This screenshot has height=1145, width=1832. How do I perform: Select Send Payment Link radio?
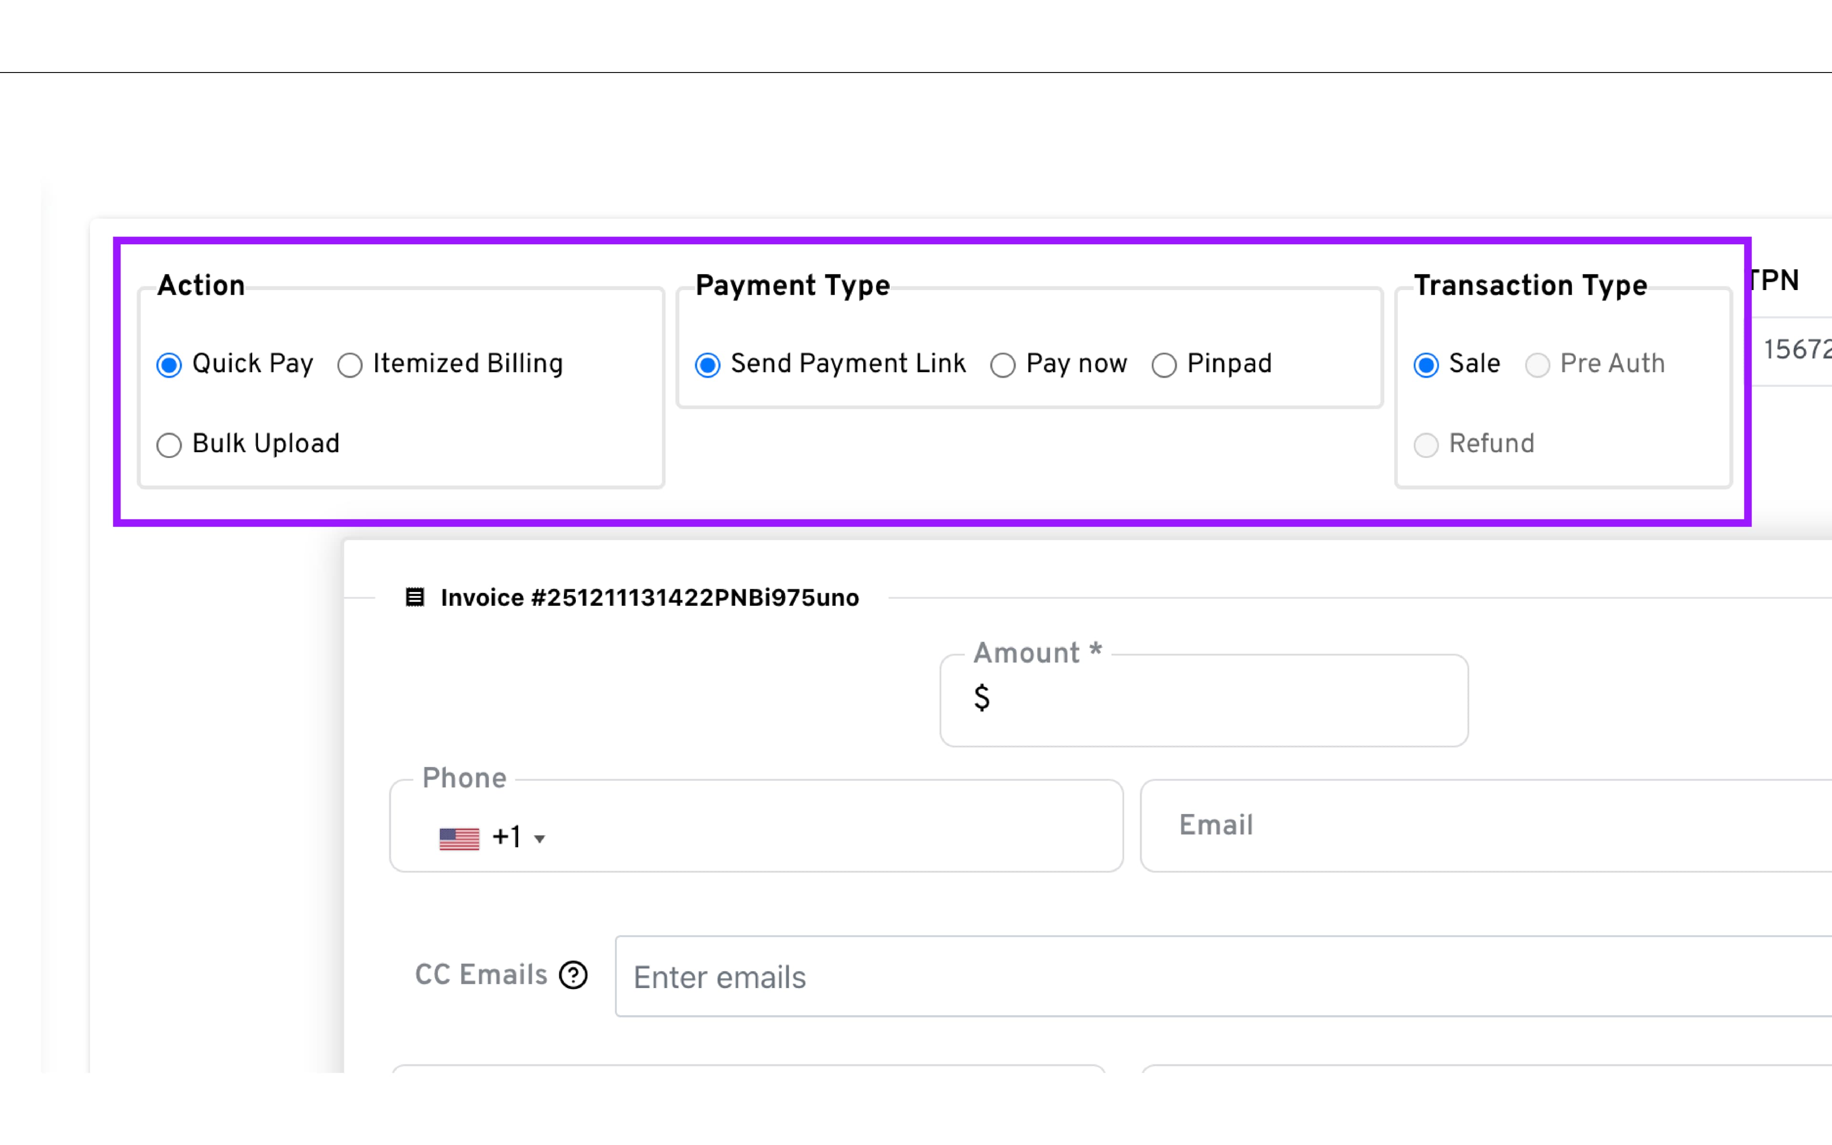click(x=707, y=365)
